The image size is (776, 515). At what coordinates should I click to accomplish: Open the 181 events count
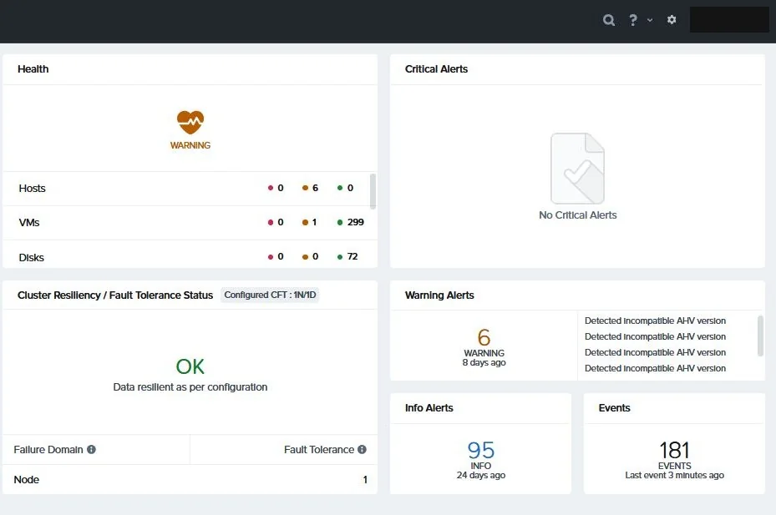[675, 450]
